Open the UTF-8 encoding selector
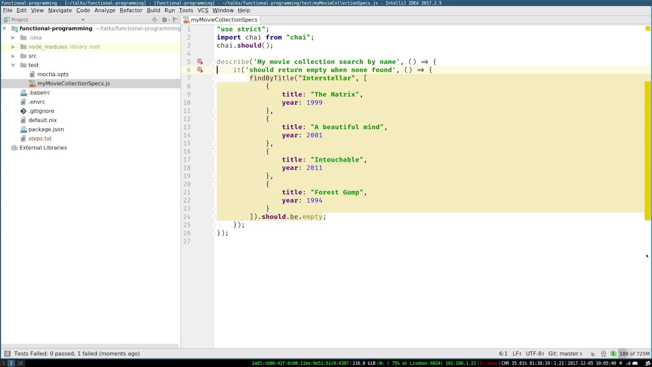 click(x=534, y=354)
